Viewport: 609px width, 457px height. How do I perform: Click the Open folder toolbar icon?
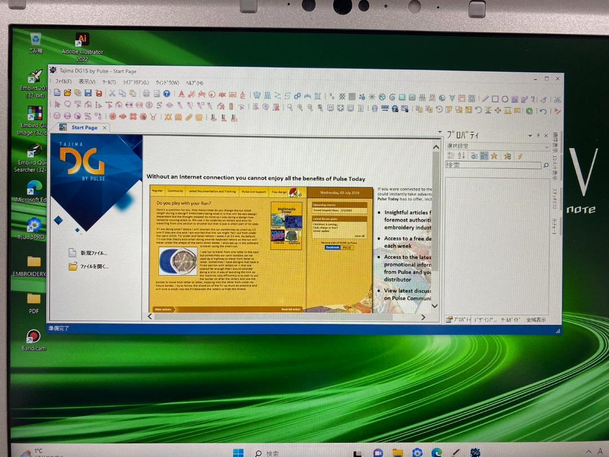tap(68, 93)
